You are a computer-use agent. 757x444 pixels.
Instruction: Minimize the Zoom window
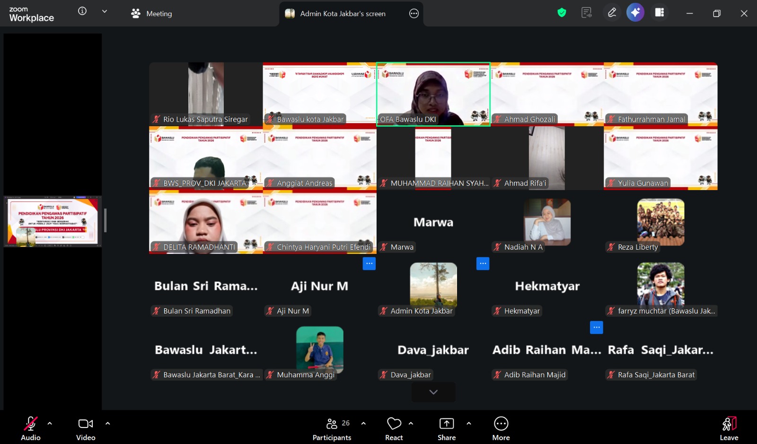[x=690, y=13]
